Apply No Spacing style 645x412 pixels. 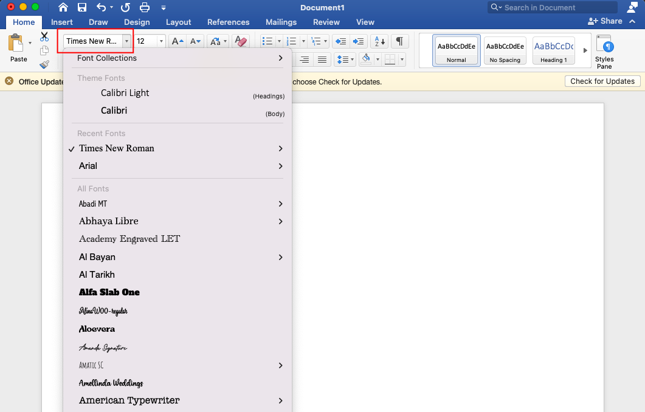tap(505, 50)
